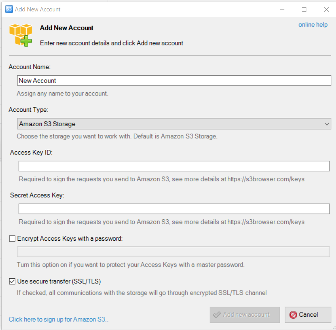Minimize the Add New Account window
The width and height of the screenshot is (336, 330).
pyautogui.click(x=282, y=10)
